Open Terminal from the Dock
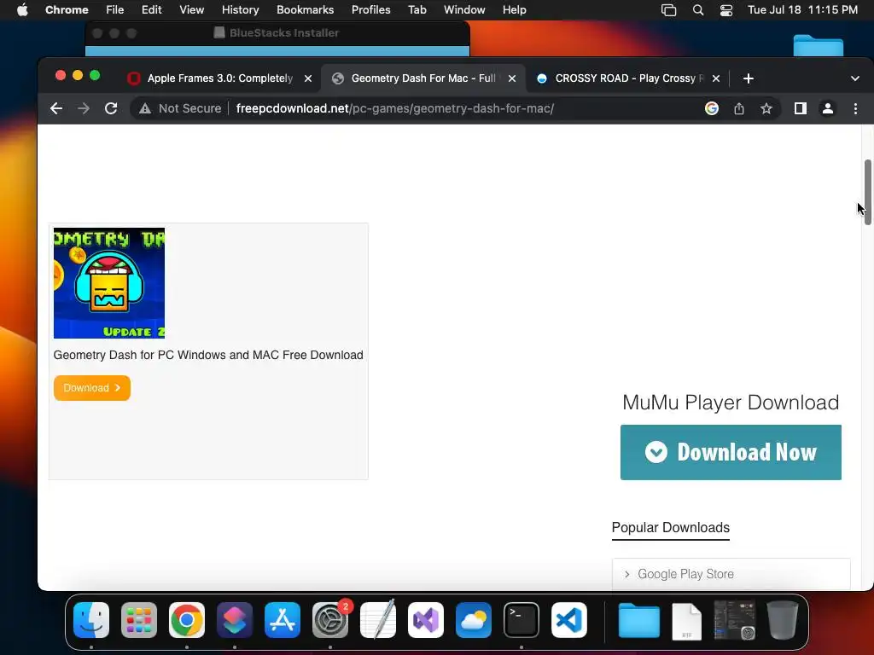 pyautogui.click(x=521, y=620)
